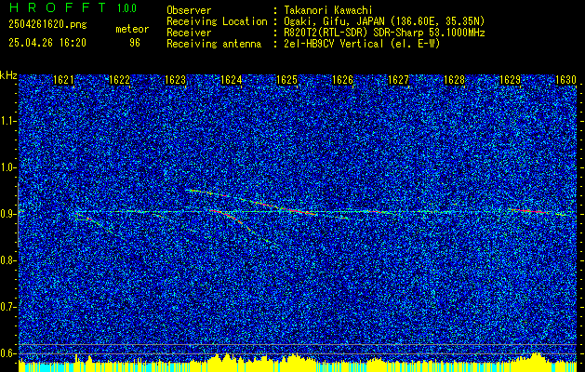Click the 1626 time marker
This screenshot has width=585, height=372.
point(342,80)
